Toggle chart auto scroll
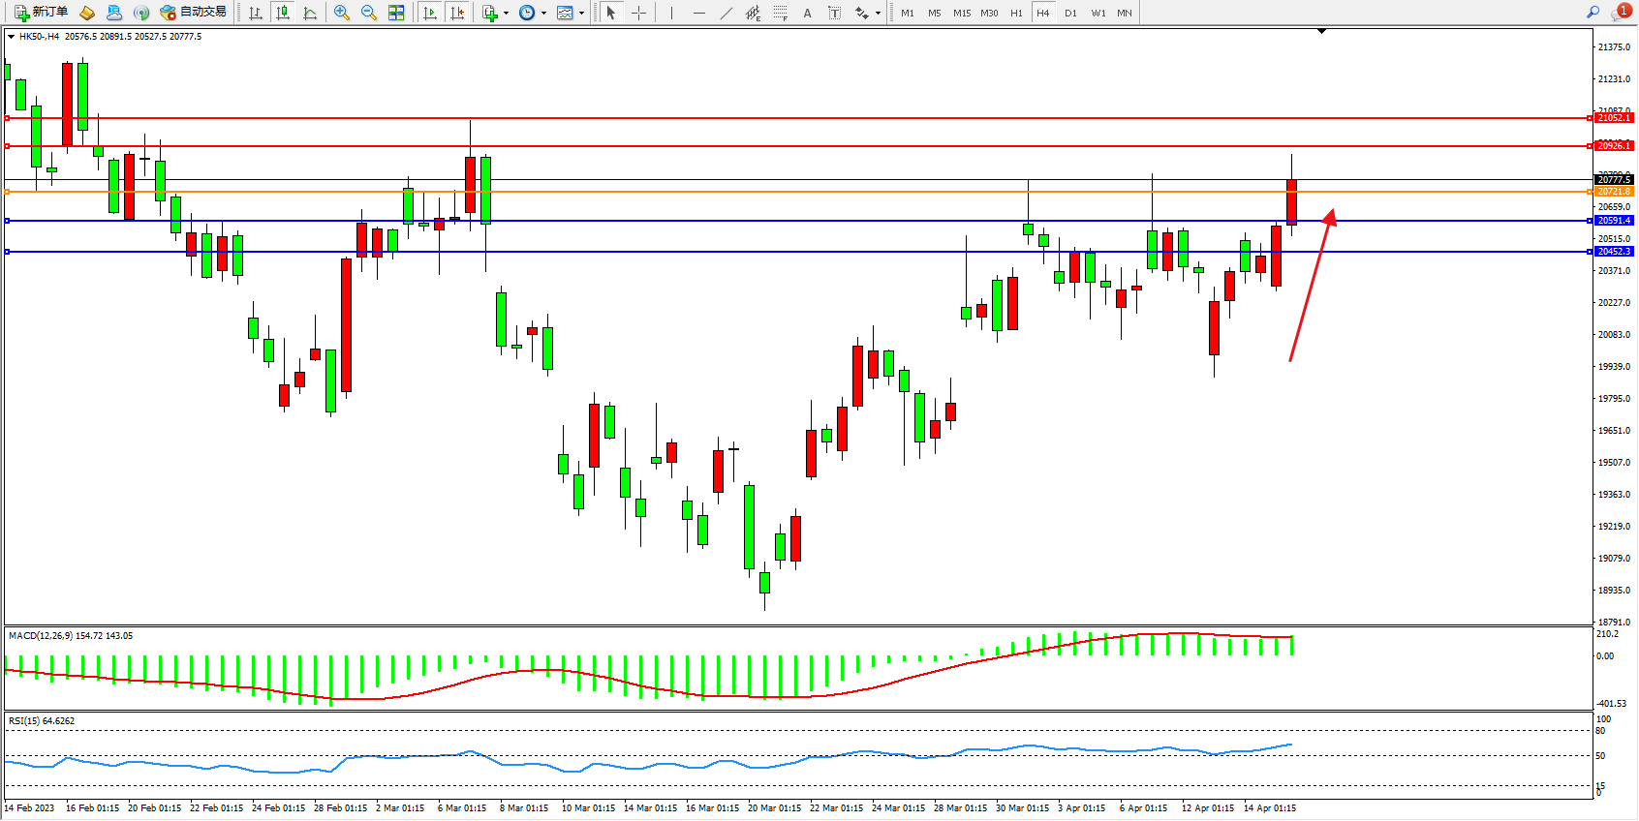 (430, 13)
